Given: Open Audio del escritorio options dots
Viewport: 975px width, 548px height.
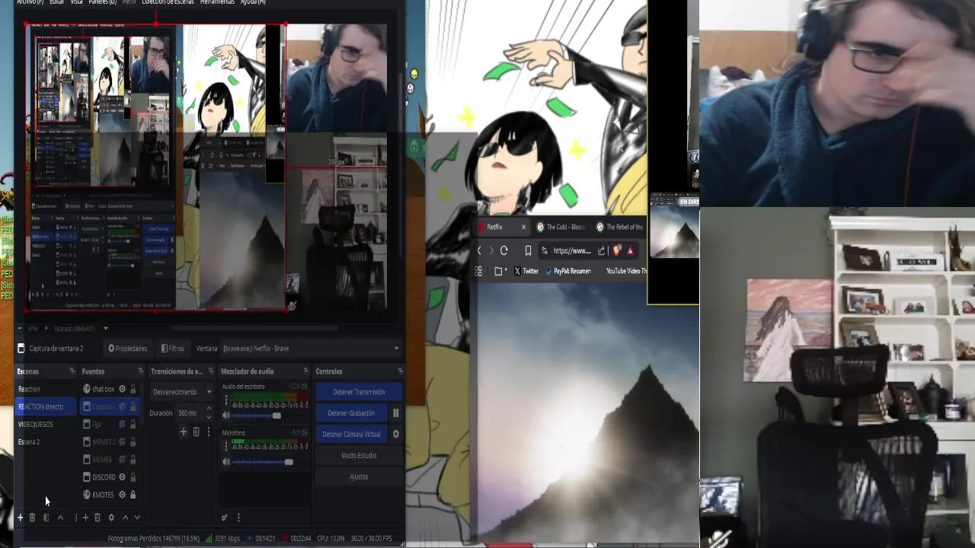Looking at the screenshot, I should [x=225, y=398].
